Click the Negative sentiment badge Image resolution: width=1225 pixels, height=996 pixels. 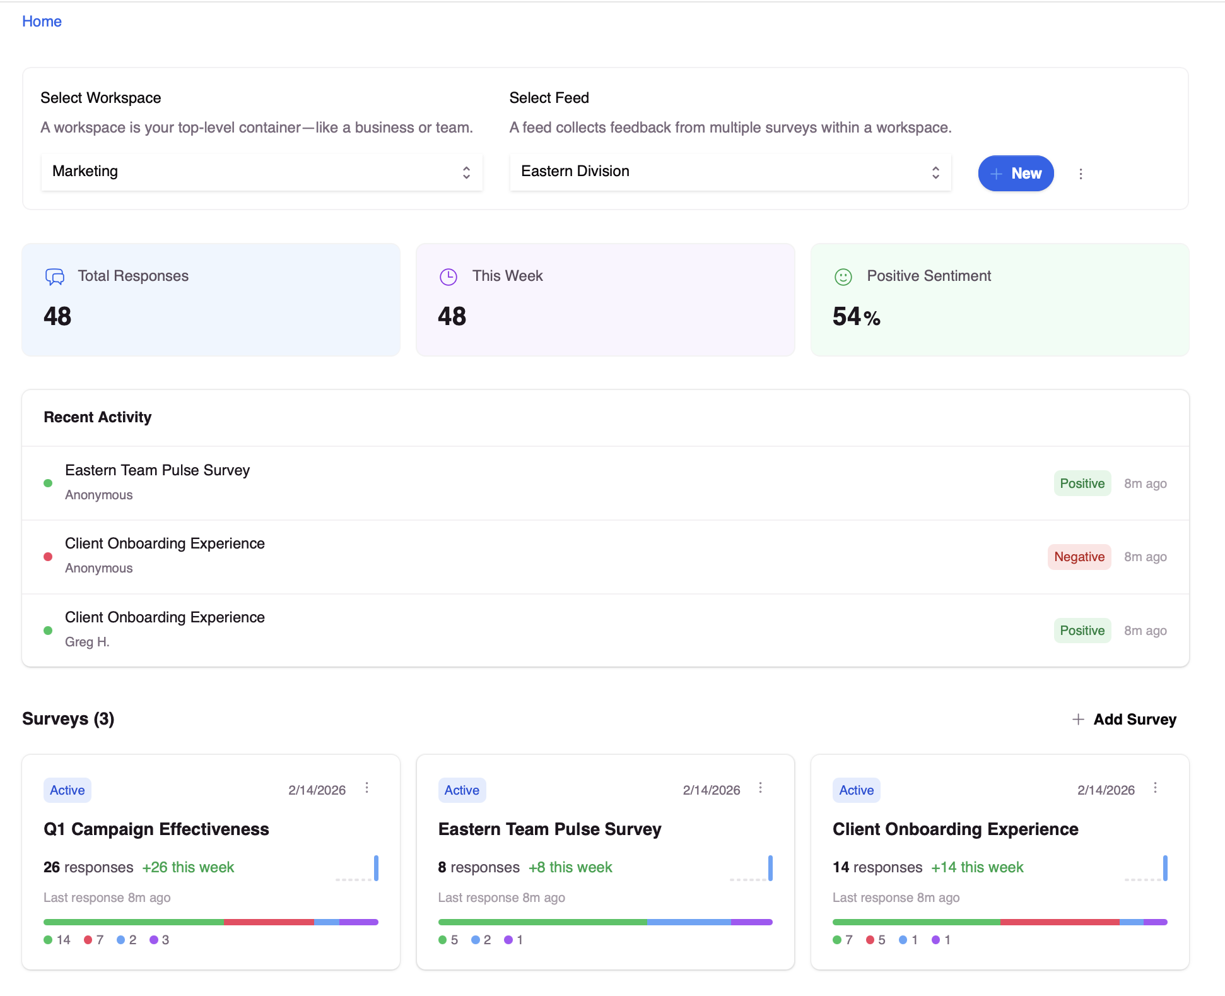1079,557
